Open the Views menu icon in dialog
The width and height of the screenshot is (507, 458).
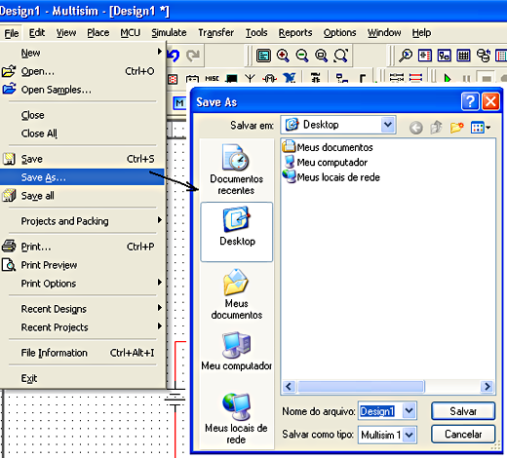click(481, 128)
